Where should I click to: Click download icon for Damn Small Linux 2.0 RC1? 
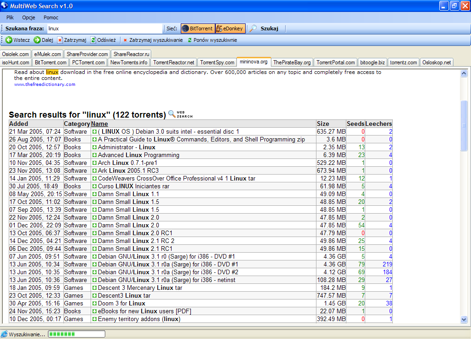[94, 233]
